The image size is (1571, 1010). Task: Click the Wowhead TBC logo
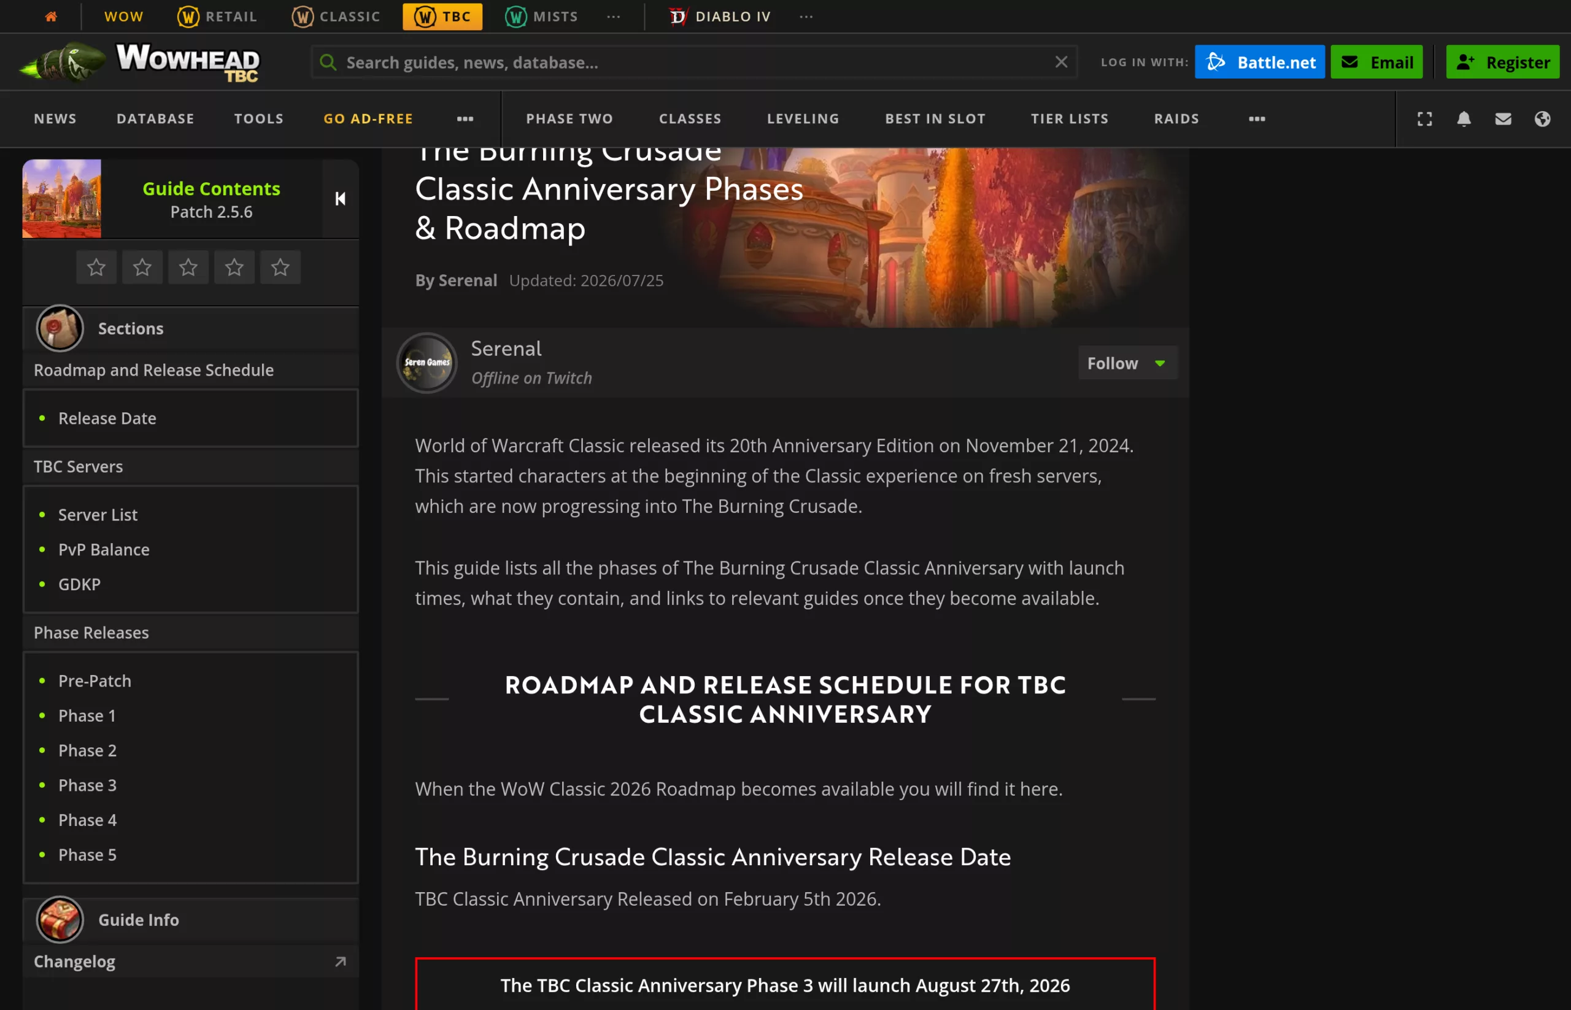140,63
